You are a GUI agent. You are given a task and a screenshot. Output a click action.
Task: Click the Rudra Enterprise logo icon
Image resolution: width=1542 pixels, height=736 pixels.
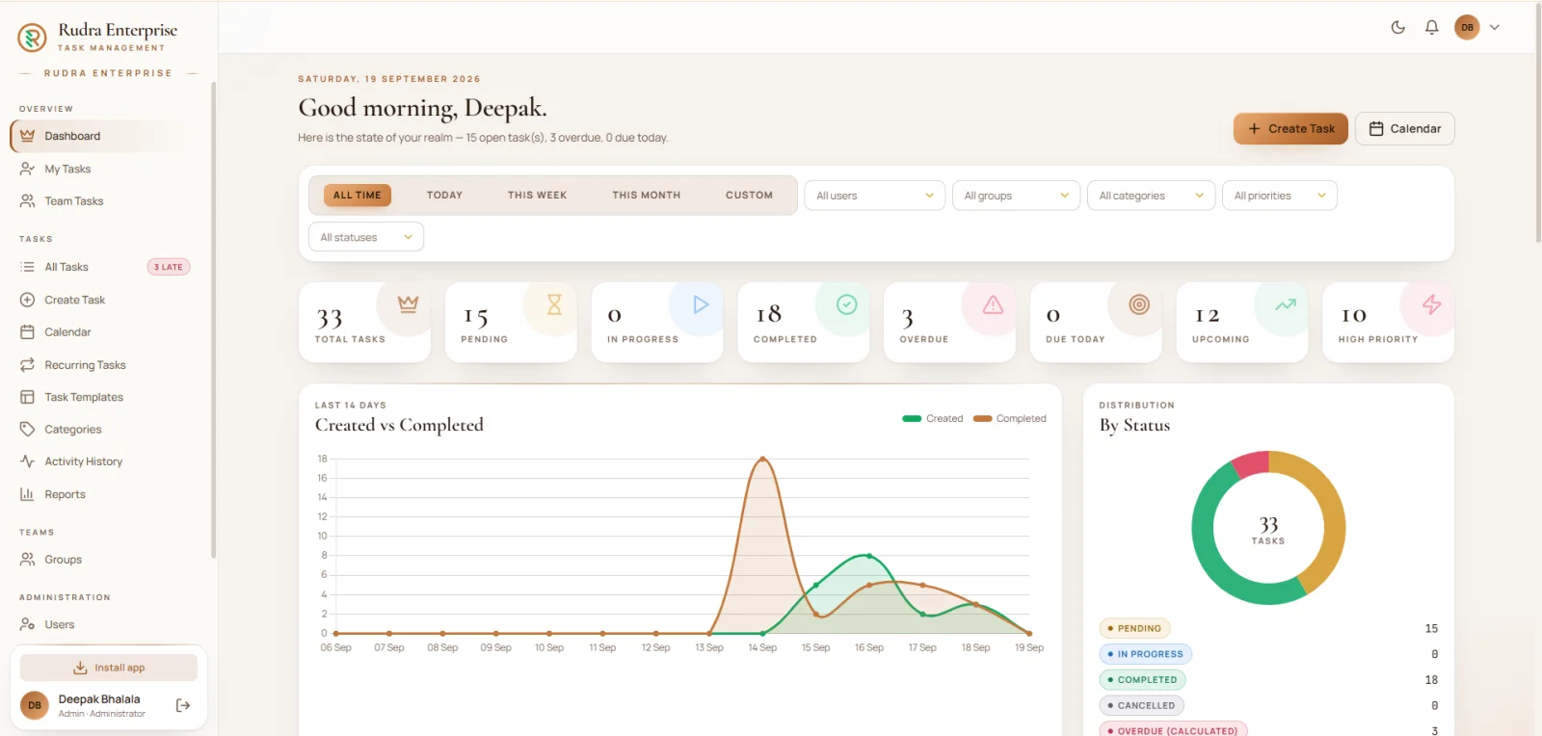(x=32, y=38)
